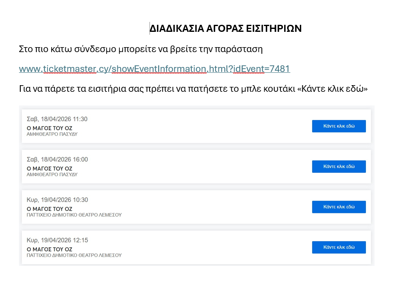This screenshot has width=394, height=282.
Task: Click the heading "ΔΙΑΔΙΚΑΣΙΑ ΑΓΟΡΑΣ ΕΙΣΙΤΗΡΙΩΝ"
Action: (x=225, y=29)
